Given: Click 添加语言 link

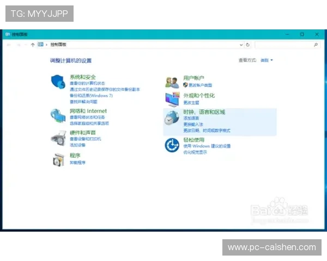Looking at the screenshot, I should click(x=191, y=118).
